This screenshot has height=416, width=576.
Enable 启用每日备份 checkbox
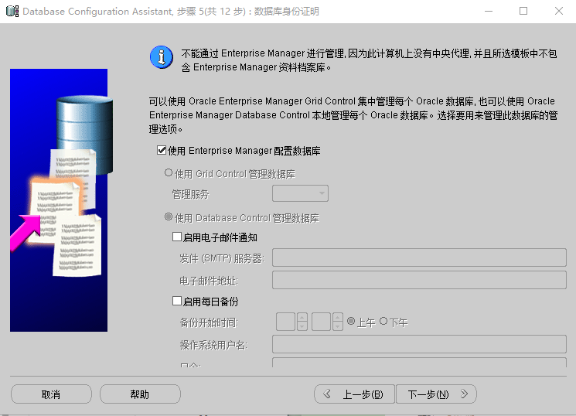point(177,301)
